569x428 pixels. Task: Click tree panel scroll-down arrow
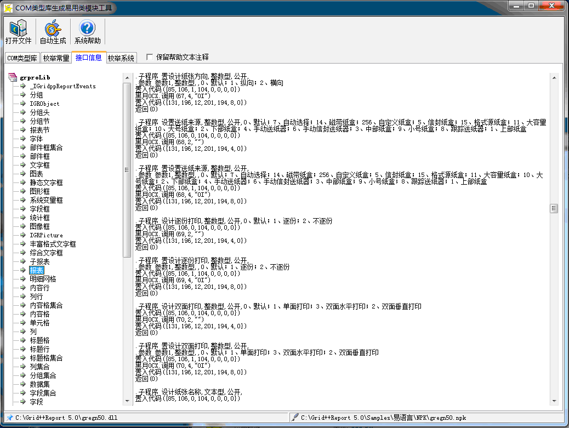pos(127,401)
